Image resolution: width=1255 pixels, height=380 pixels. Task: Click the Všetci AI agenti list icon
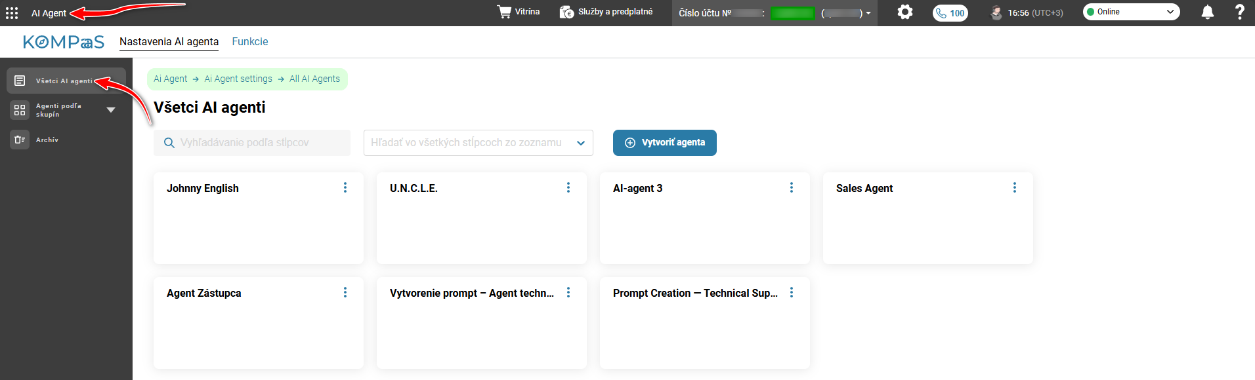pyautogui.click(x=20, y=81)
